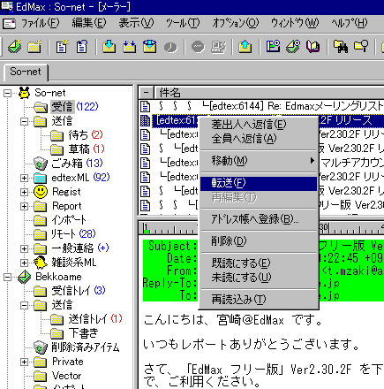Click the envelope with magnifier toolbar icon
The width and height of the screenshot is (384, 389).
click(293, 47)
